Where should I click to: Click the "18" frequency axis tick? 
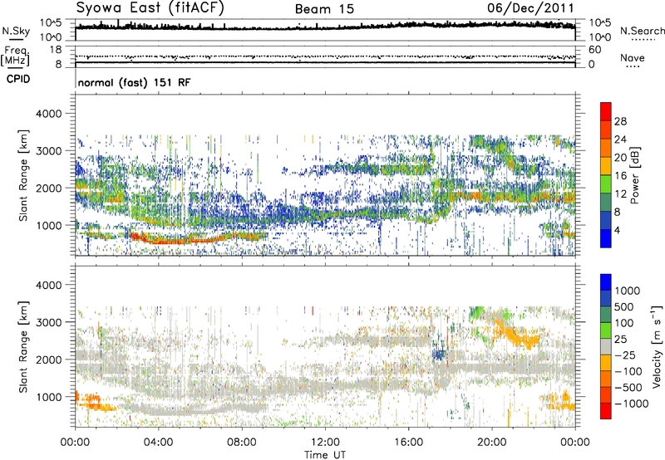tap(56, 50)
